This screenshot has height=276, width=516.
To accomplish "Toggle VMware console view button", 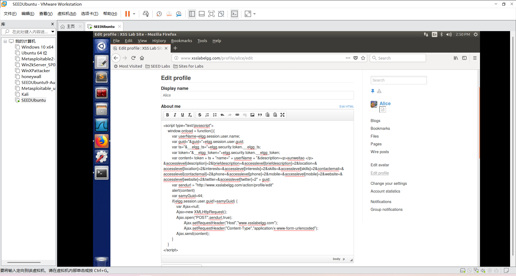I will coord(234,14).
